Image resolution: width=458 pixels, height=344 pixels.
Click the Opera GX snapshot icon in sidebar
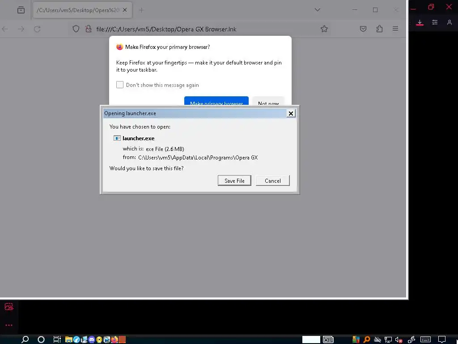[x=9, y=306]
